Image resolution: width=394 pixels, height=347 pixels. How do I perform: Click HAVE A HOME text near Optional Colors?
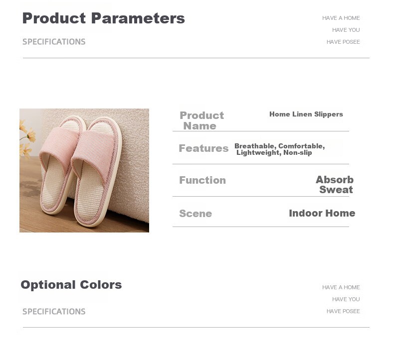(x=341, y=287)
